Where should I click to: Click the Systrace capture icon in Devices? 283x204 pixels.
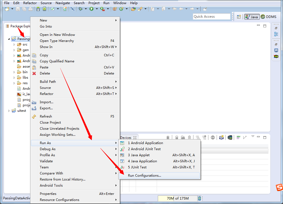coord(239,137)
